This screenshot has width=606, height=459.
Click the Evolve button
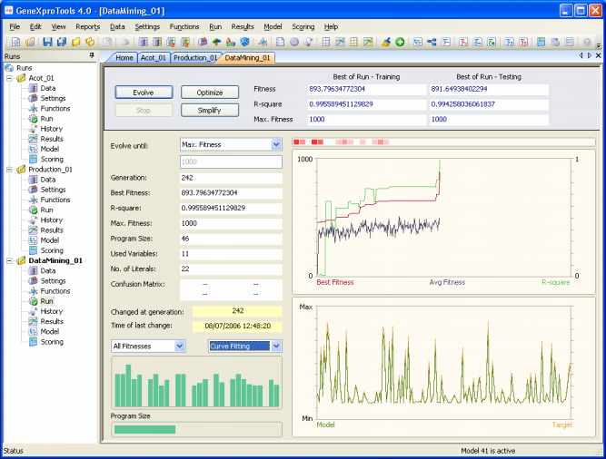(144, 93)
